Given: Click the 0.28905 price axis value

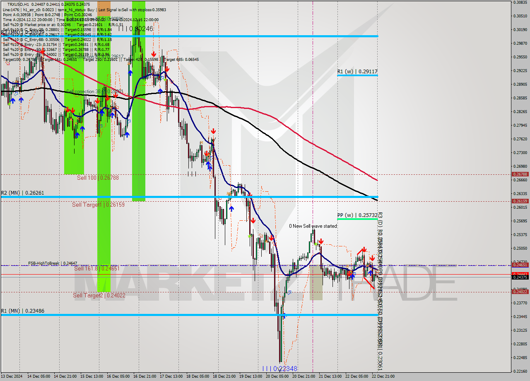Looking at the screenshot, I should 520,84.
